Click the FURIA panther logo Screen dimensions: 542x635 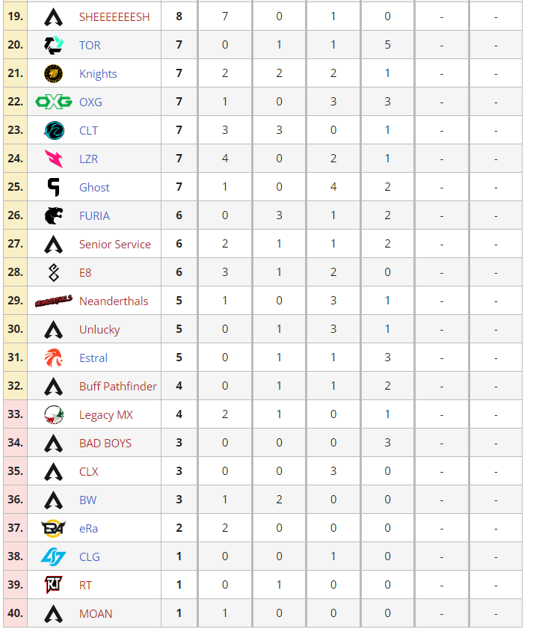point(53,215)
